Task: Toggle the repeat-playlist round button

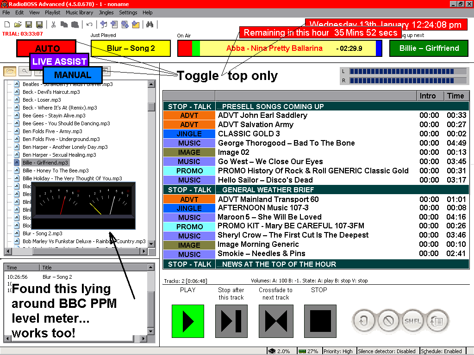Action: [x=437, y=321]
